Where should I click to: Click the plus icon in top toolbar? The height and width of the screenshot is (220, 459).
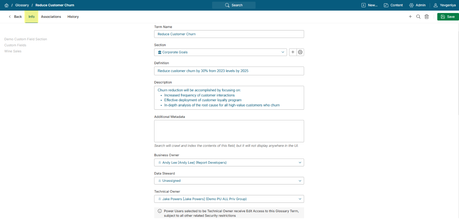click(410, 17)
